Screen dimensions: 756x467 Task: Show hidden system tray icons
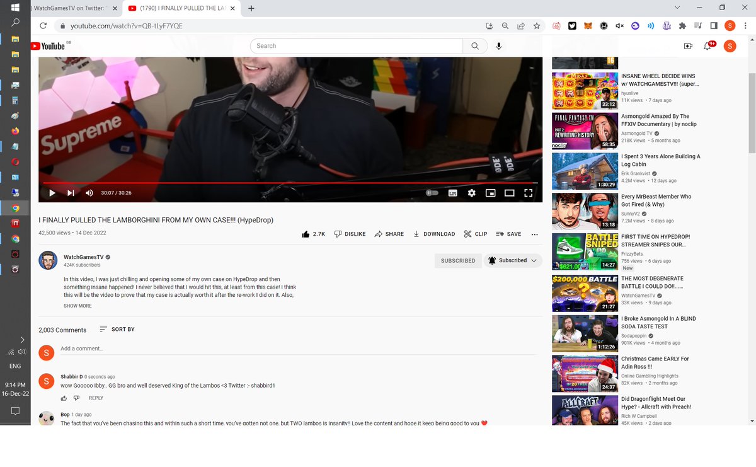tap(21, 340)
